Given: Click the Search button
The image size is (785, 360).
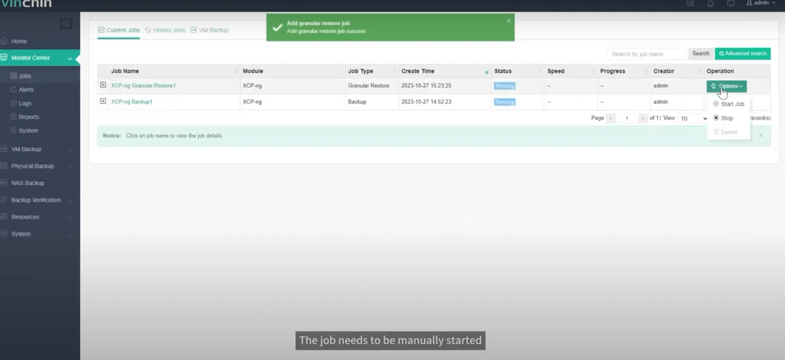Looking at the screenshot, I should tap(701, 54).
